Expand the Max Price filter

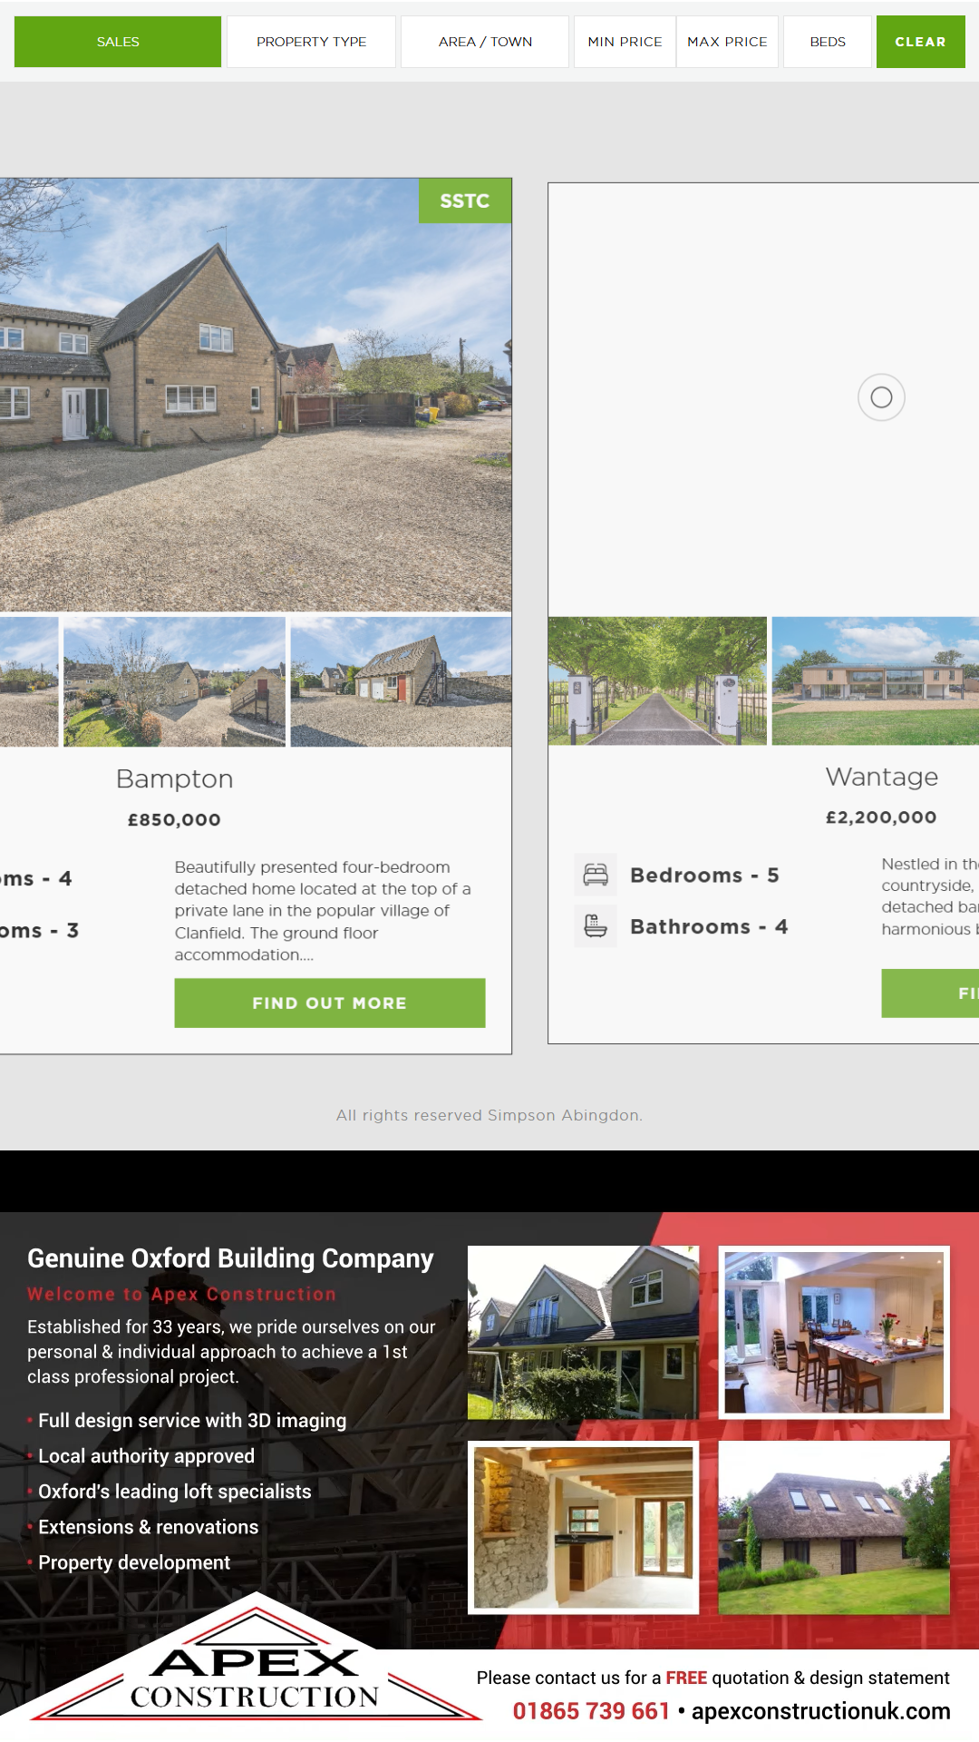(727, 42)
